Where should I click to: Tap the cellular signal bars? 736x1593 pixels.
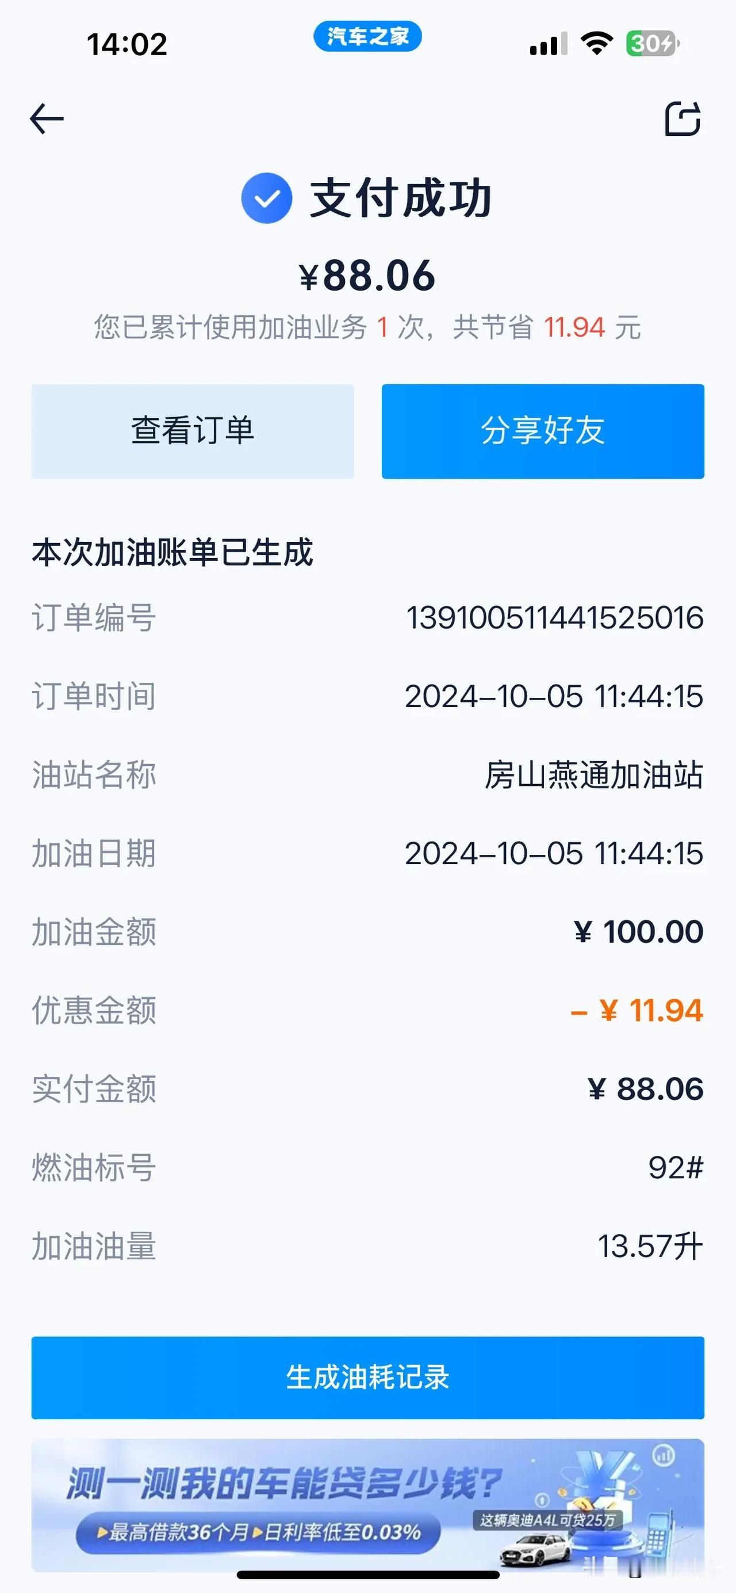click(548, 44)
